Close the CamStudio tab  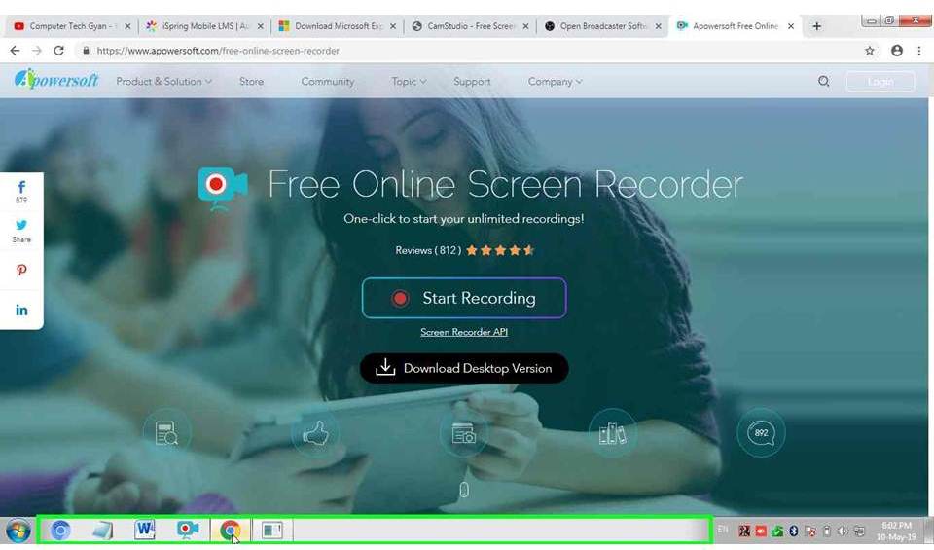[x=525, y=26]
